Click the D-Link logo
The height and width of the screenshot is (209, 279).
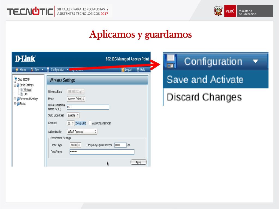[25, 59]
